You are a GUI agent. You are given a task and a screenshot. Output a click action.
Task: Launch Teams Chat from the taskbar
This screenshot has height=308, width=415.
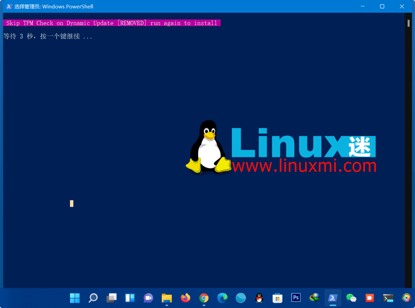148,298
